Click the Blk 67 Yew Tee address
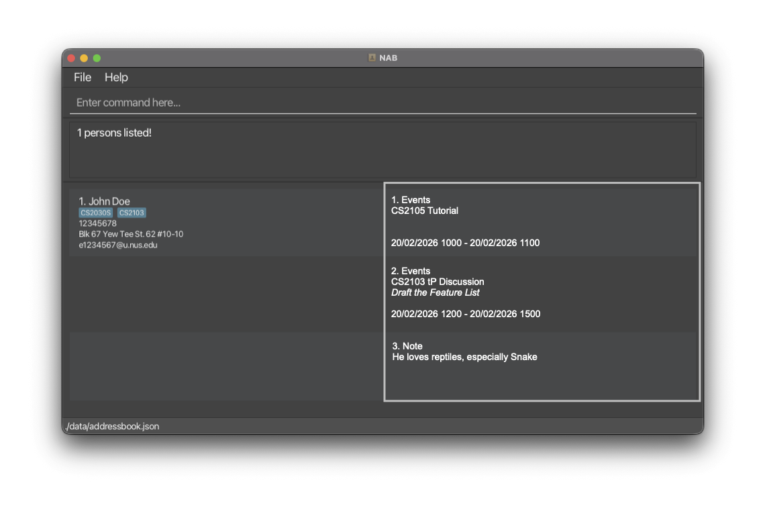 coord(131,234)
